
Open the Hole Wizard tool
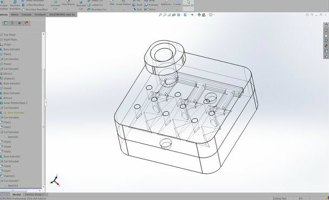tap(68, 3)
